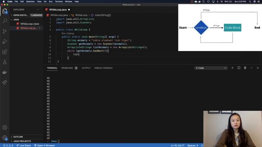Open the Run menu
Viewport: 262px width, 147px height.
pos(51,2)
